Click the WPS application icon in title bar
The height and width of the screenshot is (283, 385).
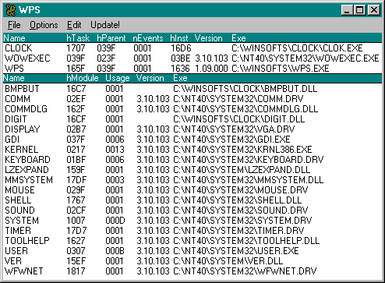pos(11,10)
